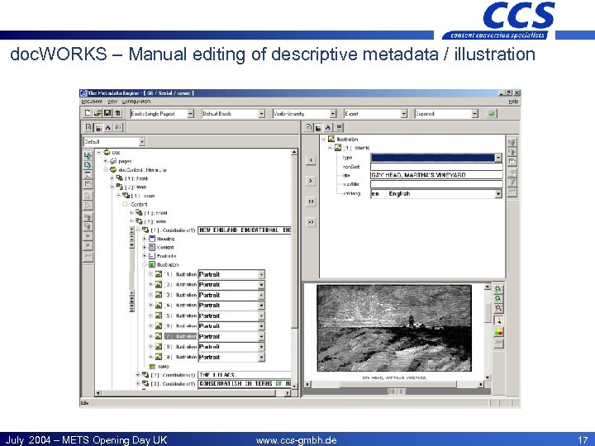Screen dimensions: 595x446
Task: Click the page icon in right panel toolbar
Action: [308, 127]
